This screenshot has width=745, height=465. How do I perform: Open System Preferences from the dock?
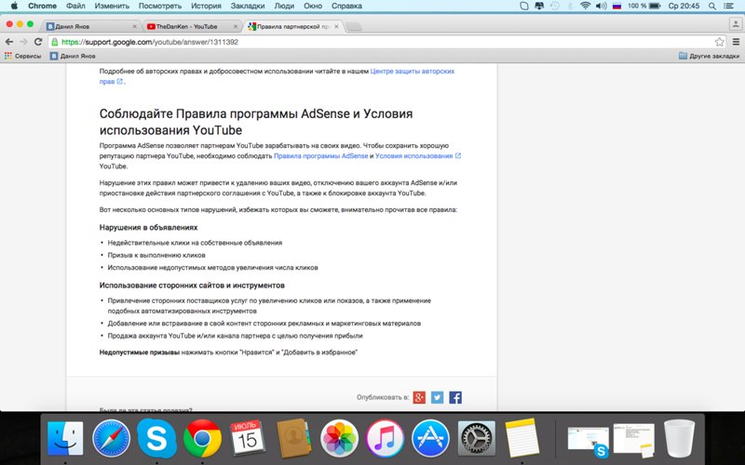tap(476, 438)
